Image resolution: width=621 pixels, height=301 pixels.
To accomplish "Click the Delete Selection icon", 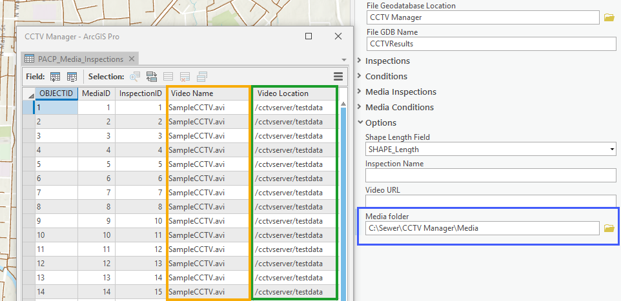I will [185, 77].
